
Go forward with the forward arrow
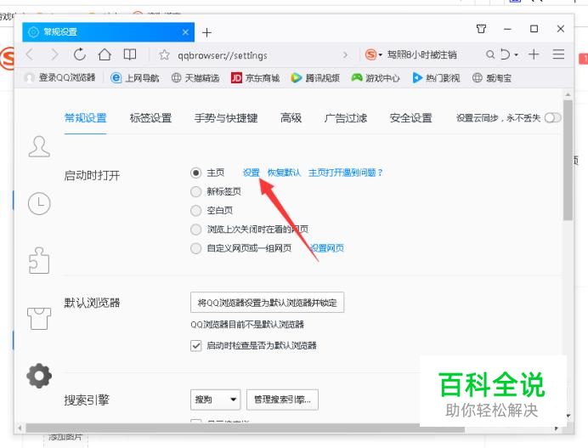coord(54,54)
